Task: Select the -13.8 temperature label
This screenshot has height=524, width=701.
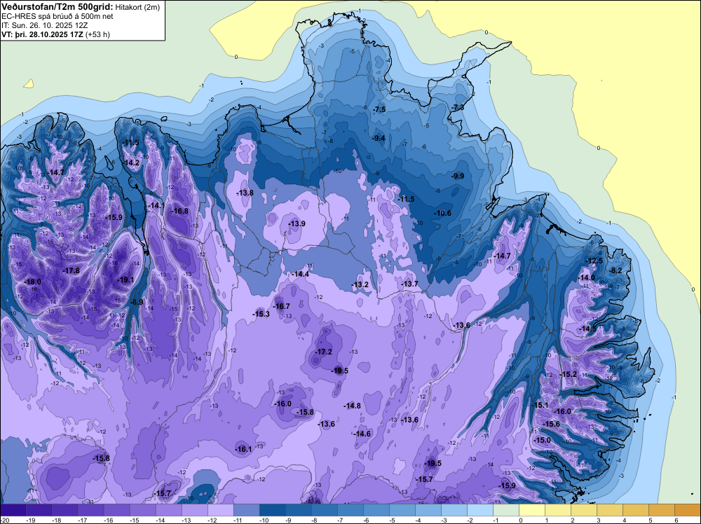Action: [245, 193]
